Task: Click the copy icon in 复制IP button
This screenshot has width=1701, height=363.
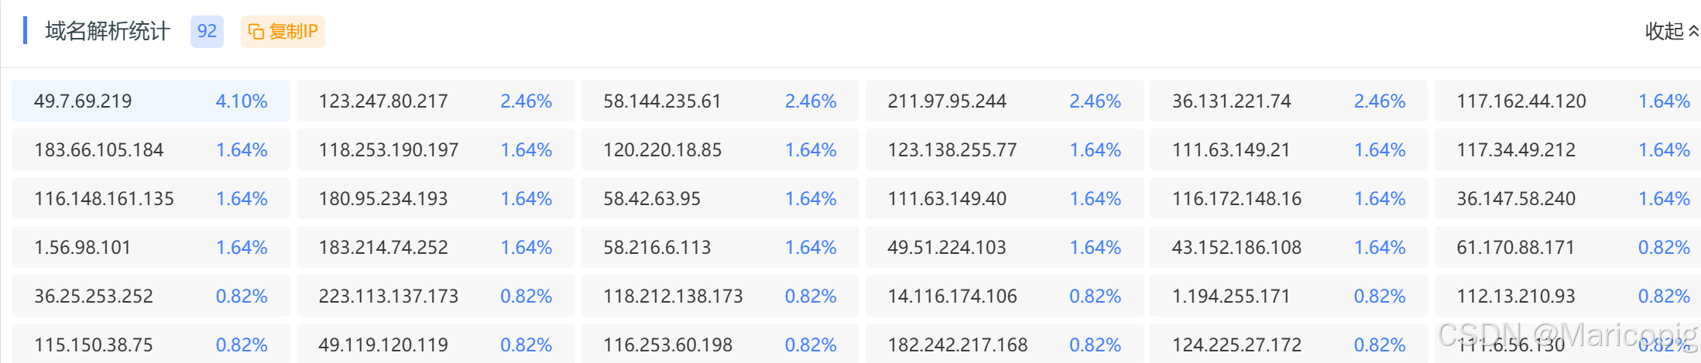Action: 255,32
